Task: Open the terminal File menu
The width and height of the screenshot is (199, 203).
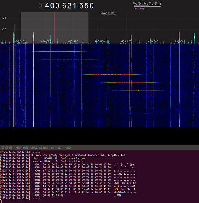Action: 18,148
